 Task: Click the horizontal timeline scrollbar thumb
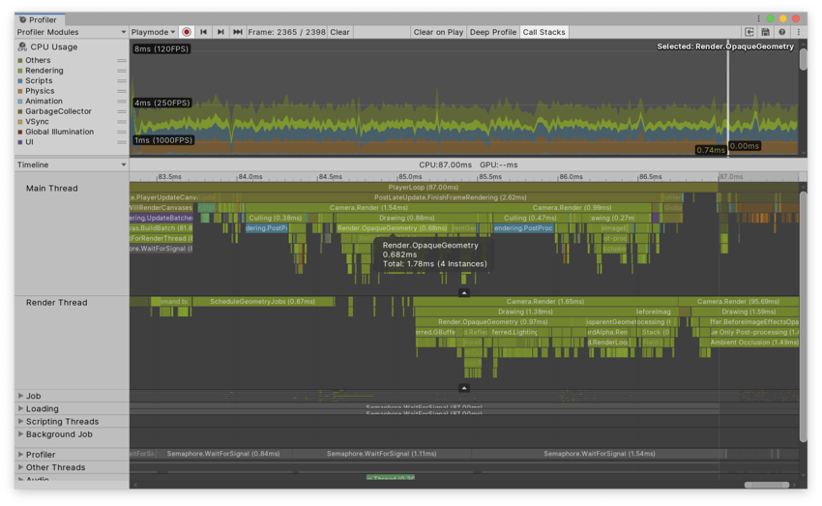pos(767,485)
